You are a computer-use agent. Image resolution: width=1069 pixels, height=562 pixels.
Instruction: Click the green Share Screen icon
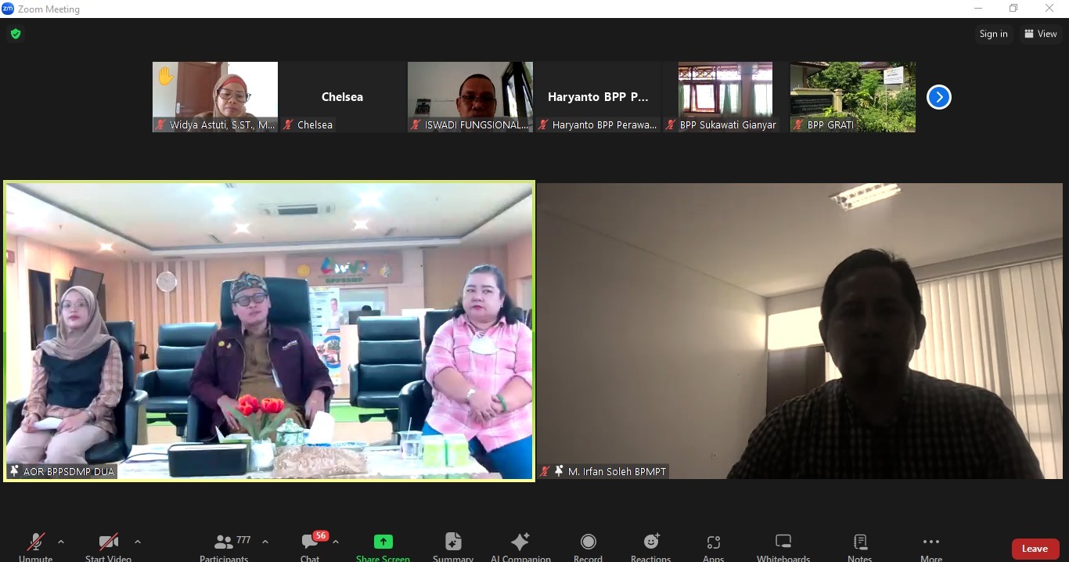point(383,542)
